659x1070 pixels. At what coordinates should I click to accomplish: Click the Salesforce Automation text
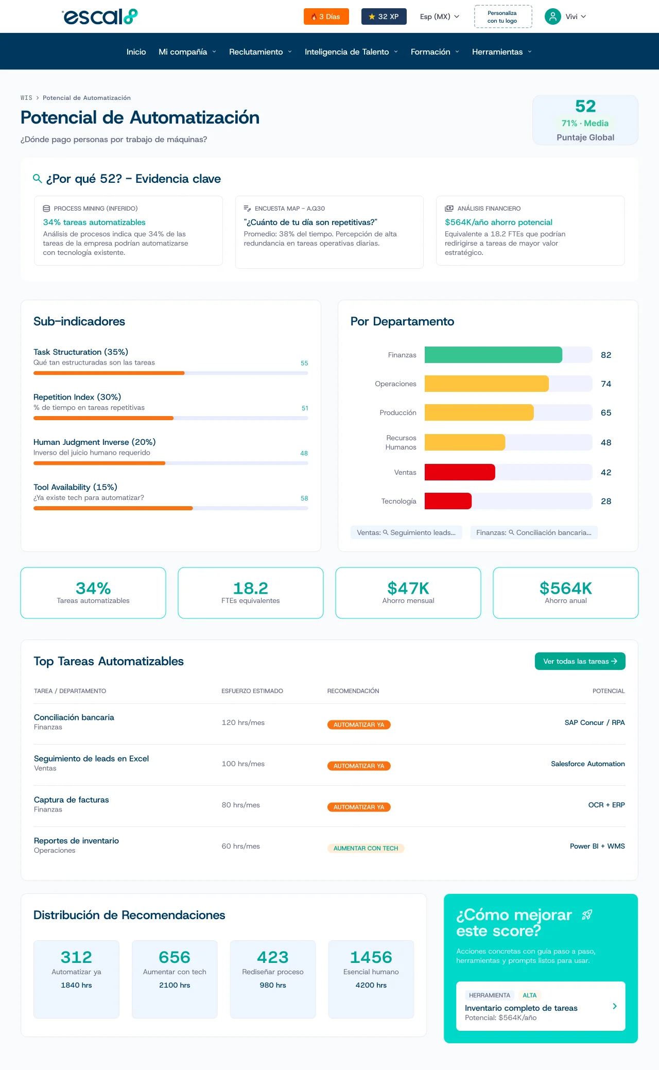point(588,764)
